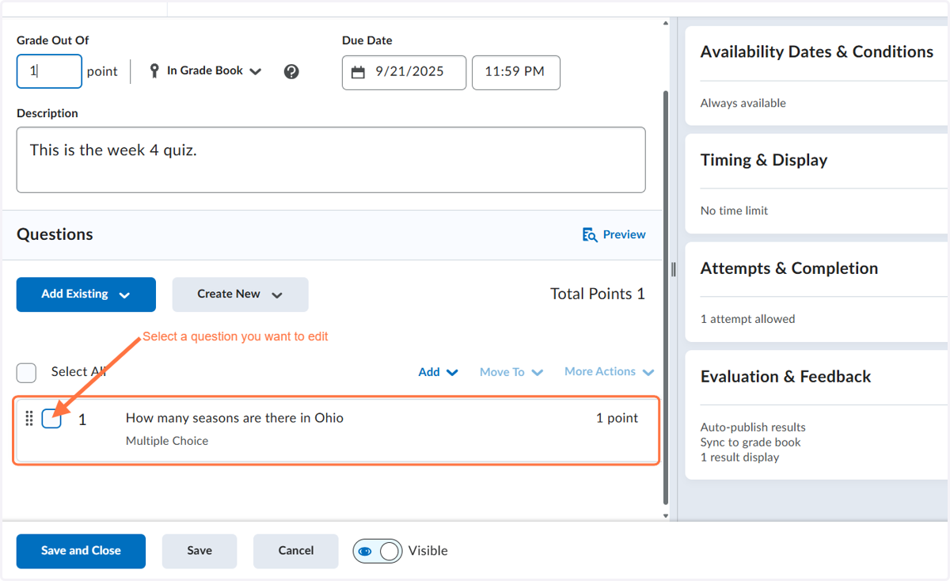Click 'No time limit' text
The image size is (950, 581).
[734, 211]
